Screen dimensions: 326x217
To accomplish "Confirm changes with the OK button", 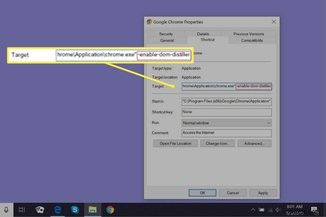I will pos(202,193).
